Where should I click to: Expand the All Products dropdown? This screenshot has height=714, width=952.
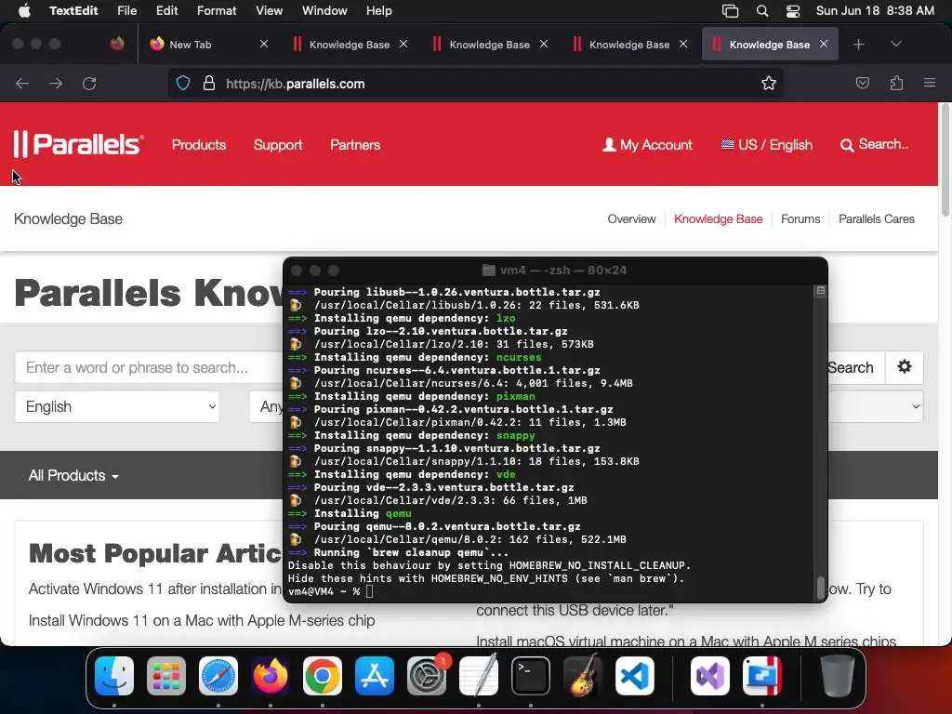click(x=73, y=475)
